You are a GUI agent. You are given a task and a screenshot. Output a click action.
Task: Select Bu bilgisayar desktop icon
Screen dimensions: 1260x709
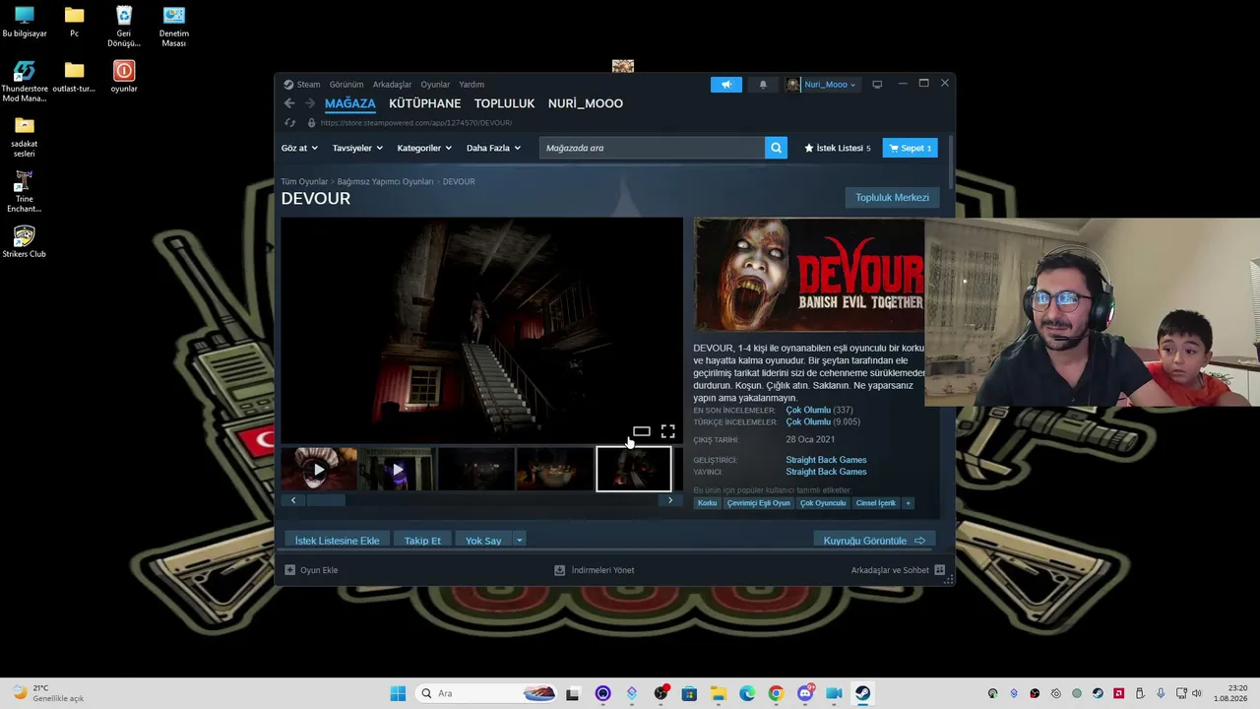pos(25,22)
